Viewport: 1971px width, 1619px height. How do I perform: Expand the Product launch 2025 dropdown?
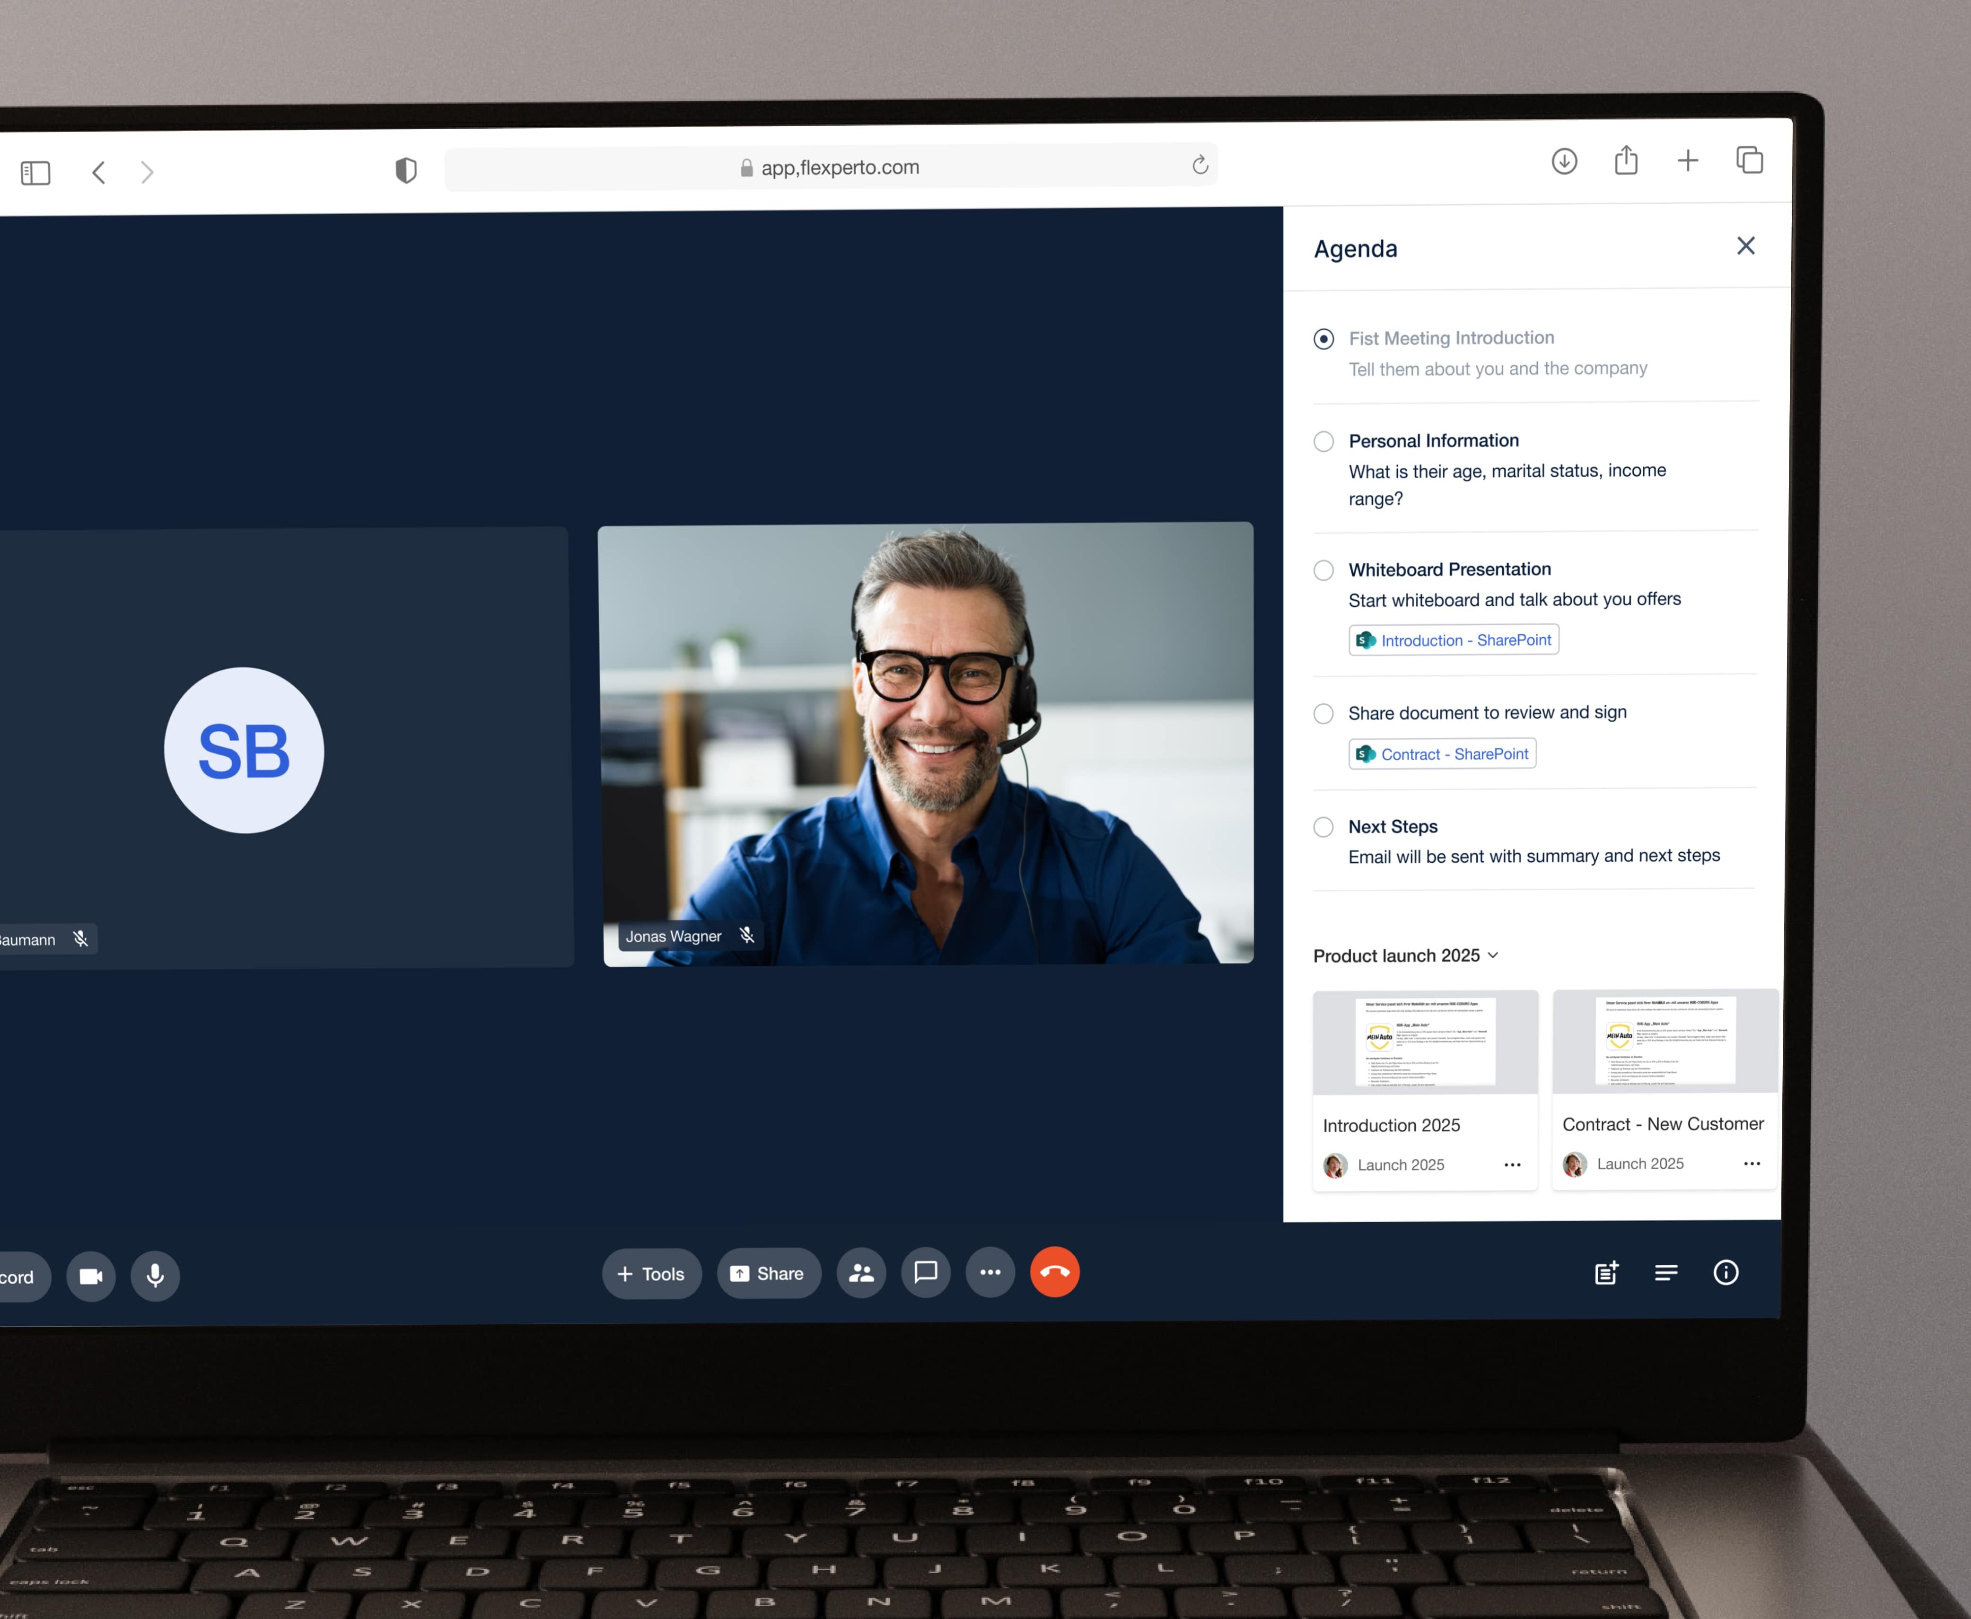pyautogui.click(x=1406, y=956)
